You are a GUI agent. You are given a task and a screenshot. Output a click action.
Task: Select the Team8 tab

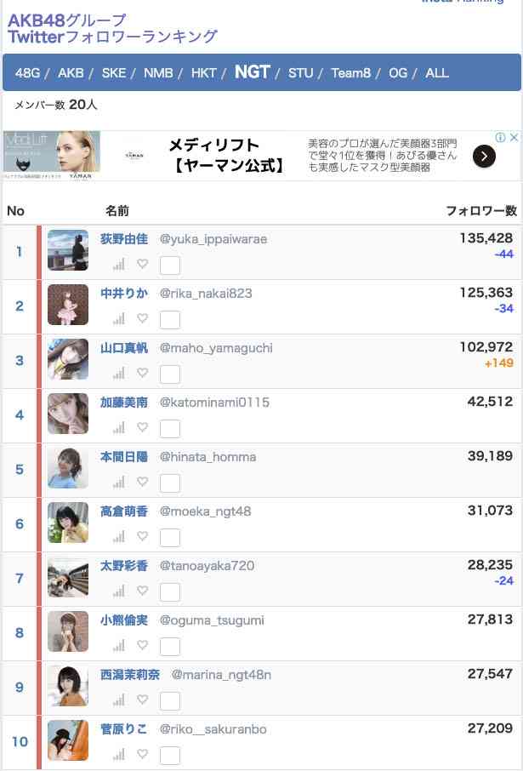350,73
